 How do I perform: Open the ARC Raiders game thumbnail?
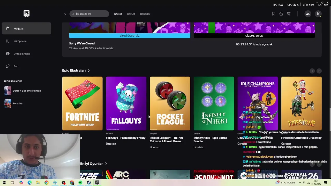coord(126,174)
